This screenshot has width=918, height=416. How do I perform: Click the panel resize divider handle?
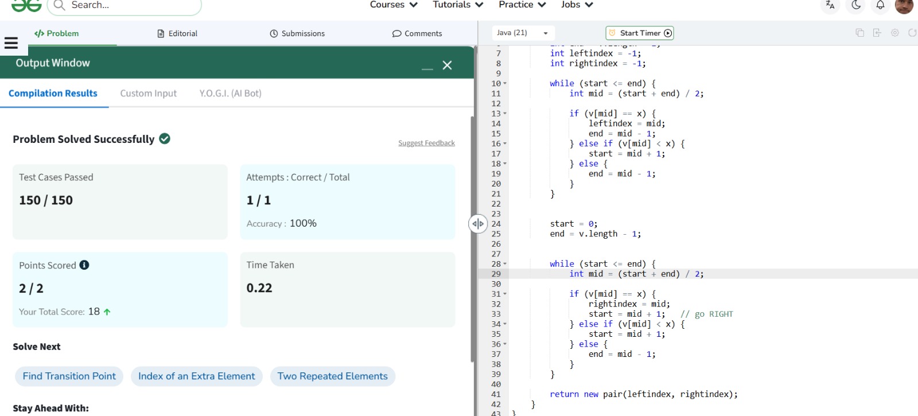(478, 224)
